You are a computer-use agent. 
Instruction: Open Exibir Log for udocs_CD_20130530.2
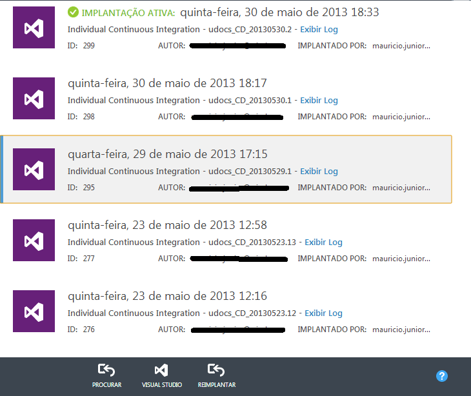[x=319, y=30]
